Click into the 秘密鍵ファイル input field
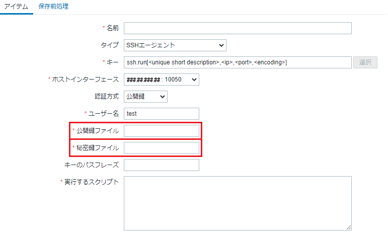388x236 pixels. 162,148
